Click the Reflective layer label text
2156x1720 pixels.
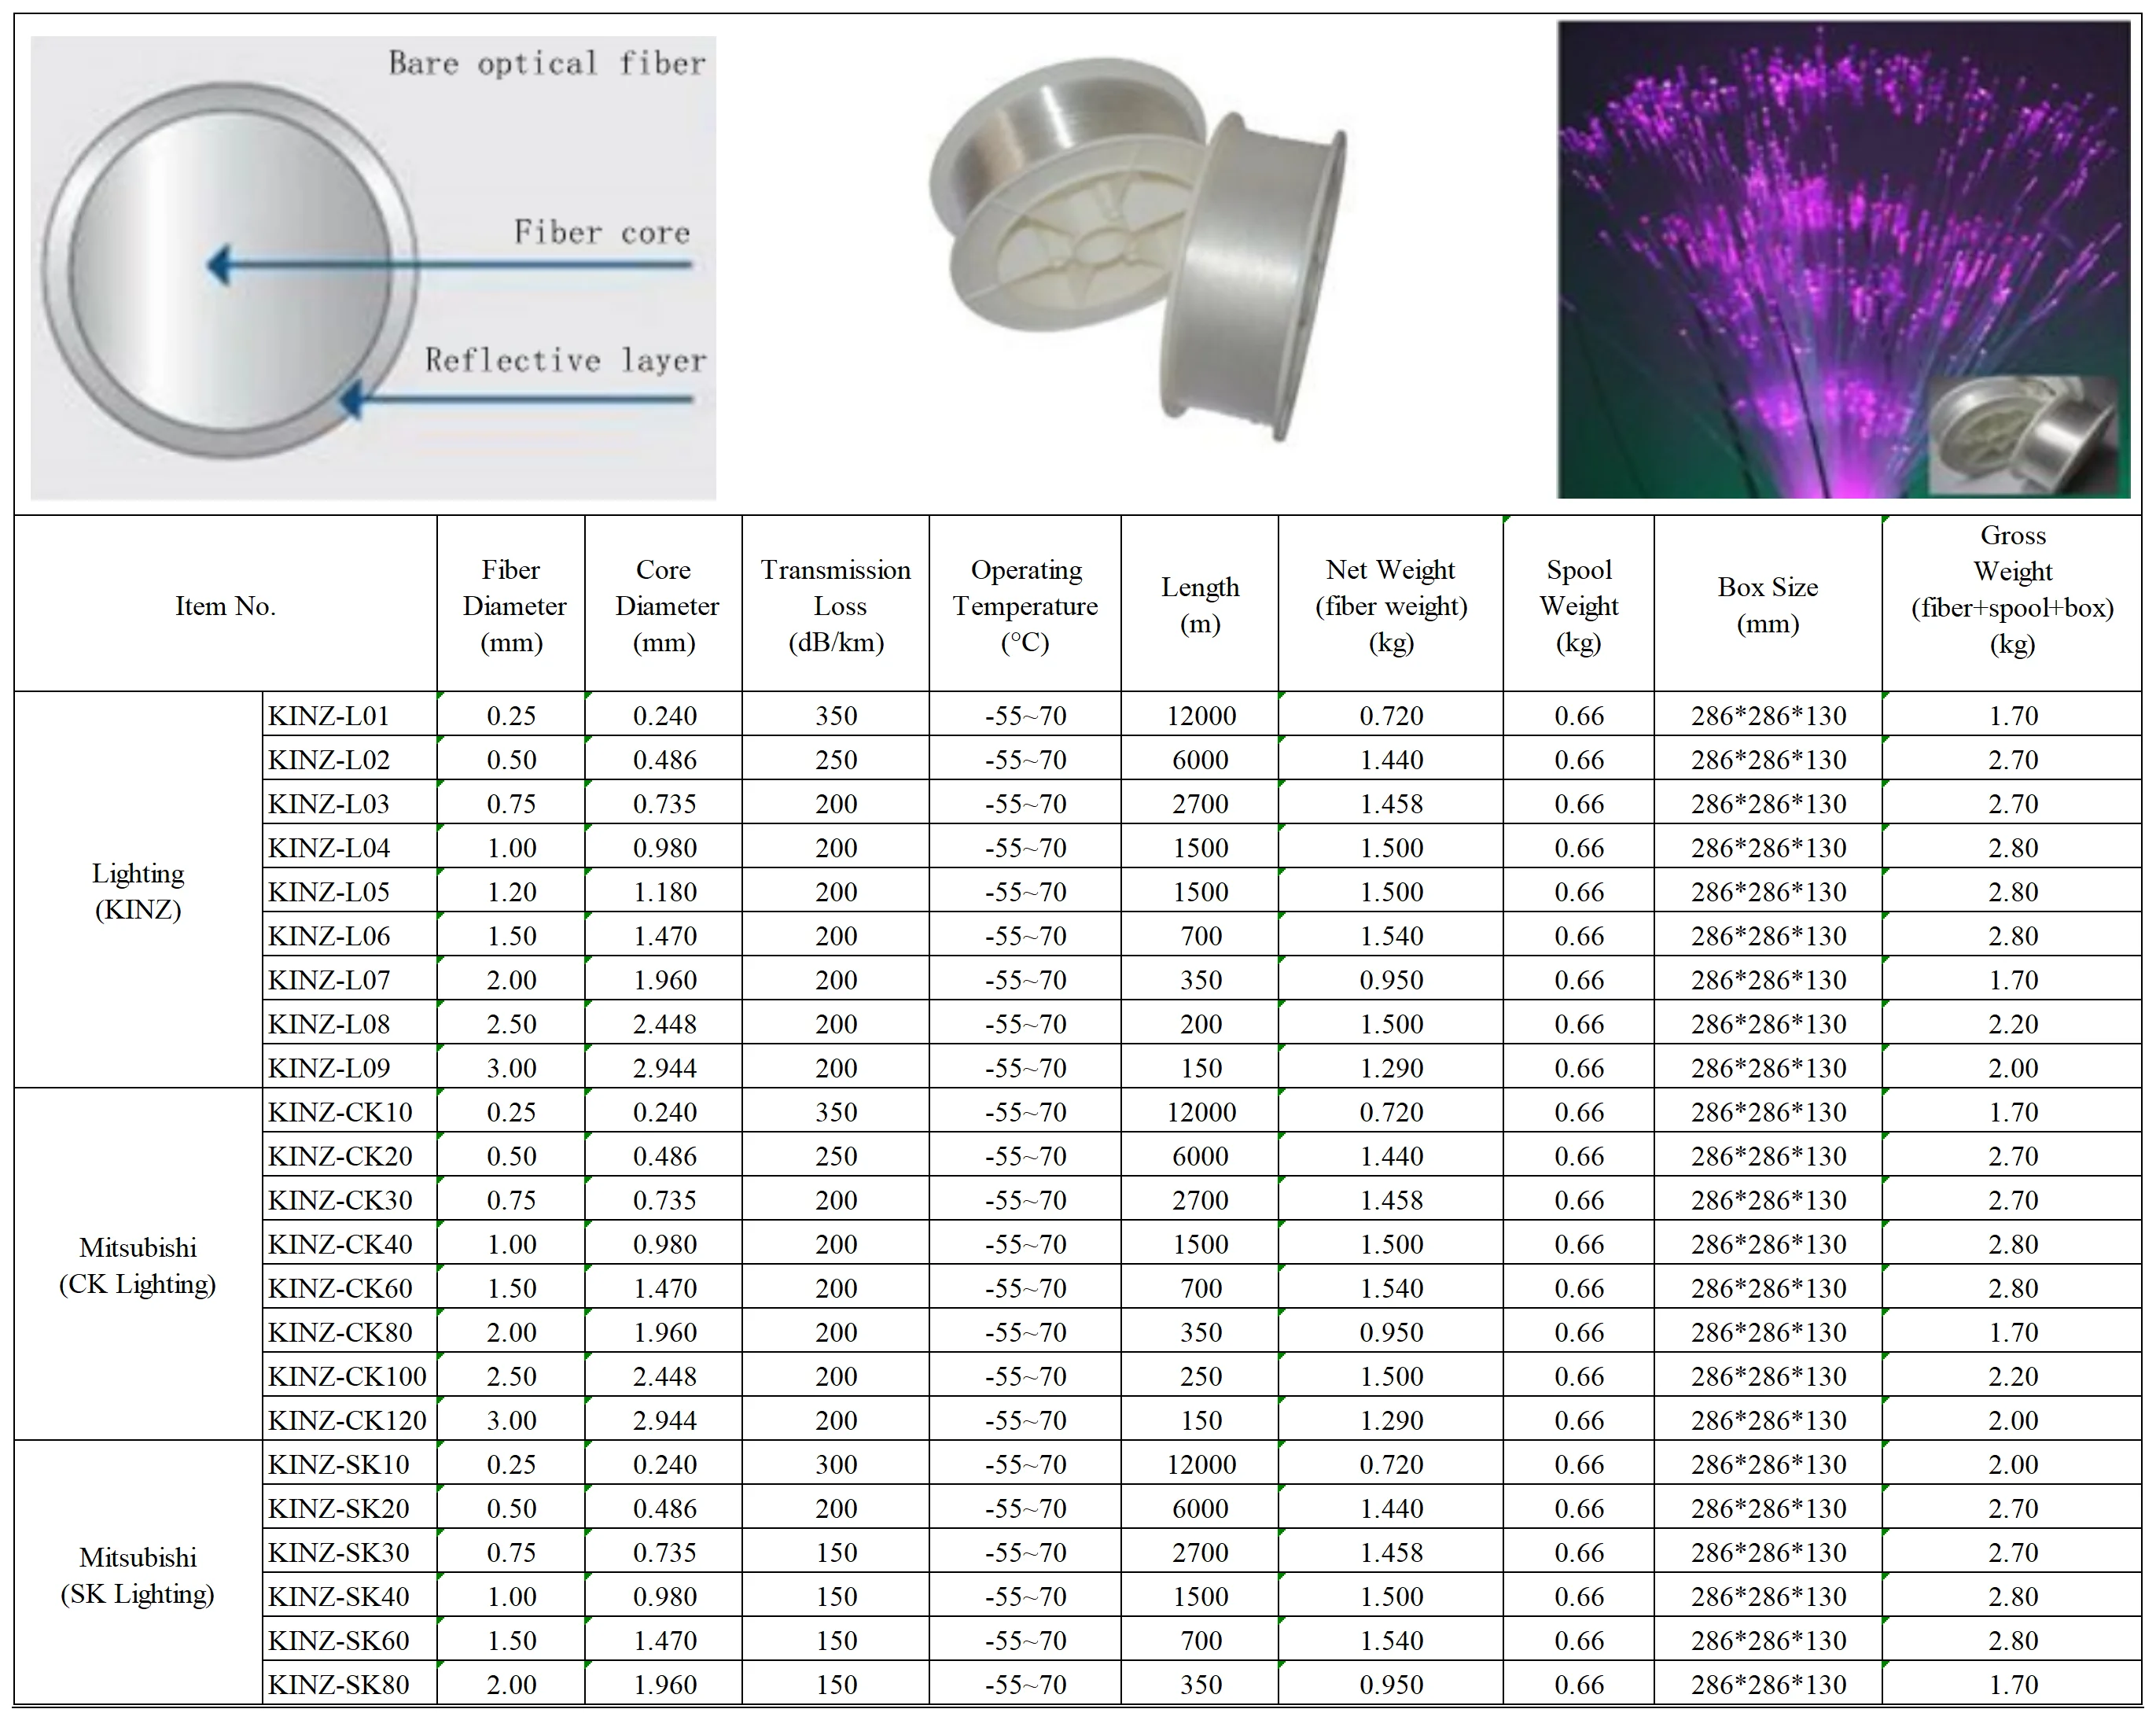(x=565, y=360)
